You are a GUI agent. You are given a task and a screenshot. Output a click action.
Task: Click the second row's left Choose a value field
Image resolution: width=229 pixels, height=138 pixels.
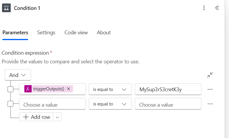[x=52, y=104]
